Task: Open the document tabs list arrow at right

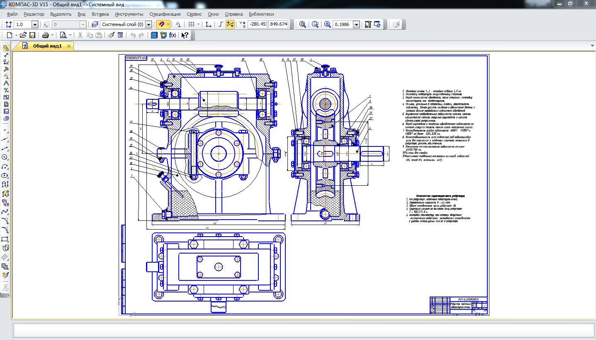Action: [591, 45]
